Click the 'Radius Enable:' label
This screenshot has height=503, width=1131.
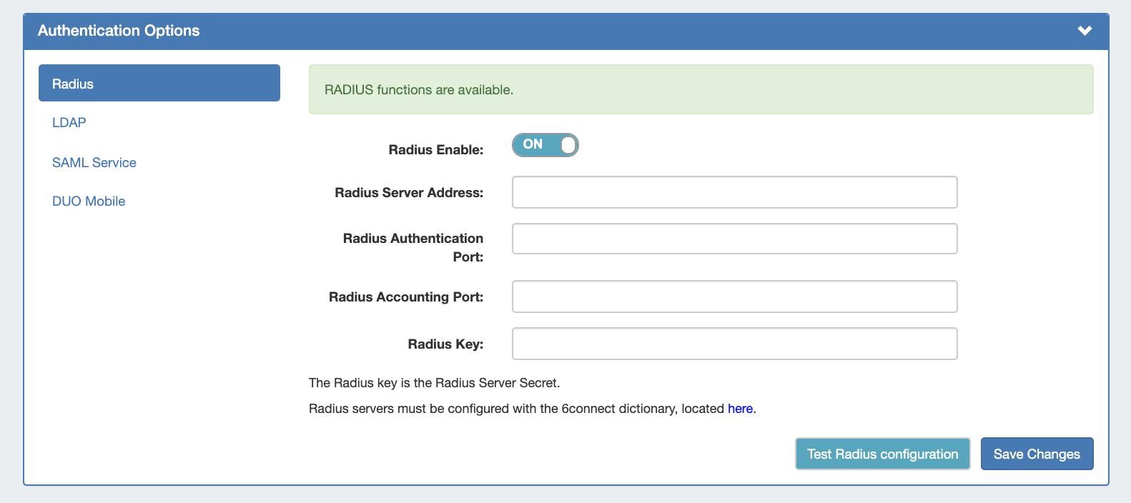435,150
